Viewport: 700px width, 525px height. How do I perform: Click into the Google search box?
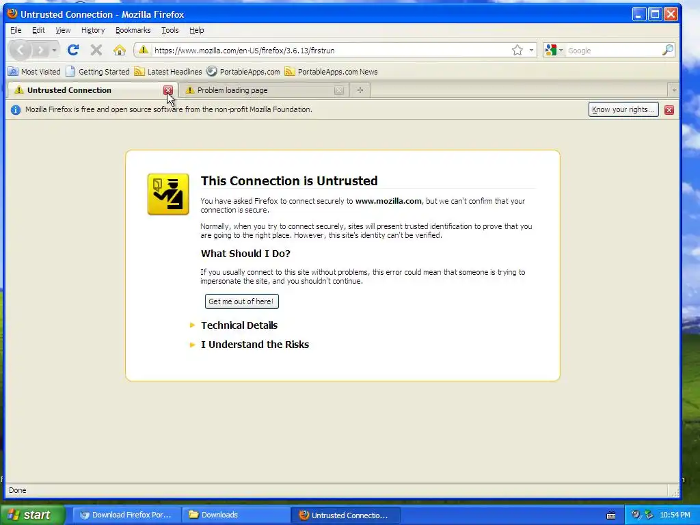(x=613, y=51)
